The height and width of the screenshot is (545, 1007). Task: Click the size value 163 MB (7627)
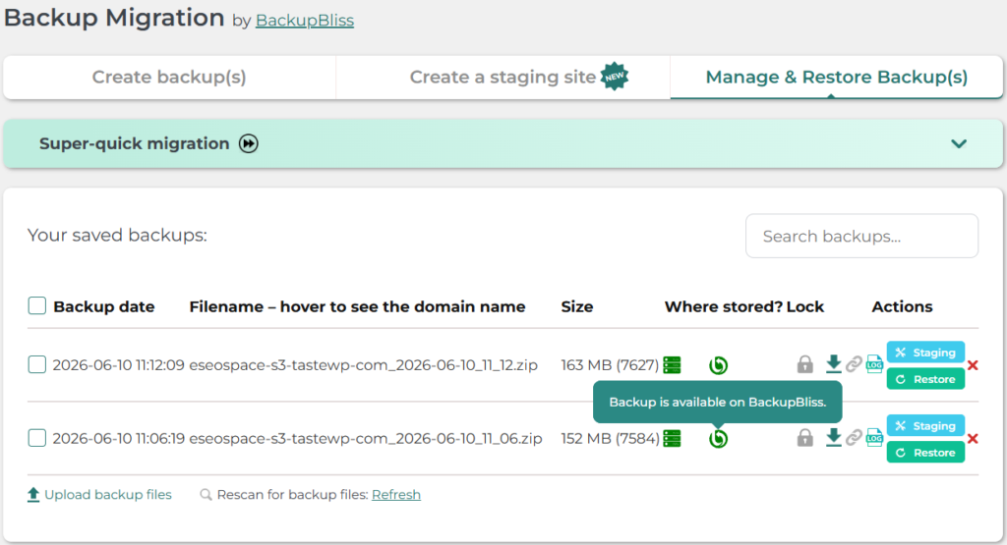[x=610, y=365]
